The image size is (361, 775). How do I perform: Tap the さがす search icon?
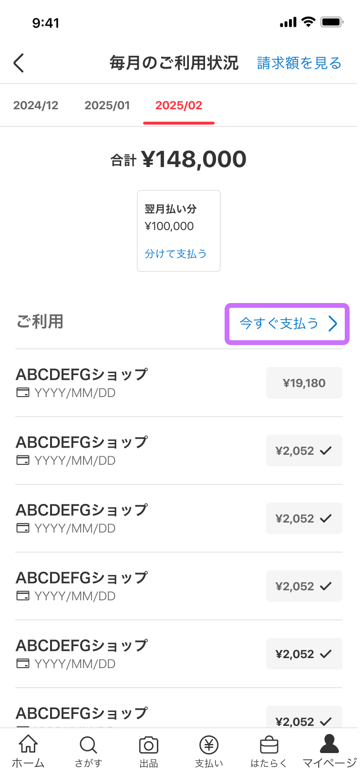[88, 744]
